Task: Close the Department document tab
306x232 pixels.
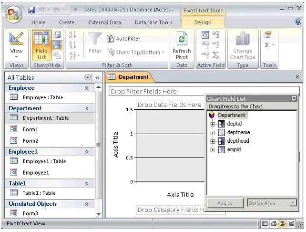Action: [x=297, y=77]
